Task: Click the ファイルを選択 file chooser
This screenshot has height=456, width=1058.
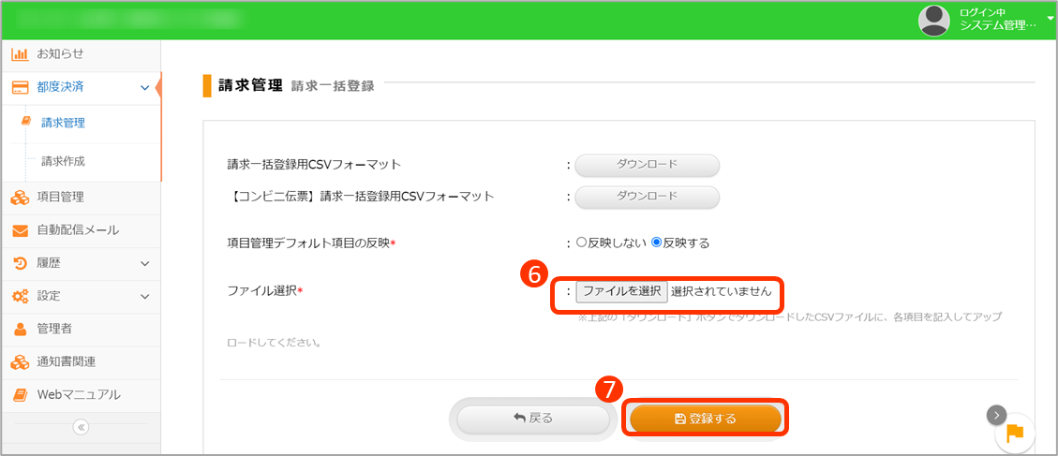Action: coord(622,291)
